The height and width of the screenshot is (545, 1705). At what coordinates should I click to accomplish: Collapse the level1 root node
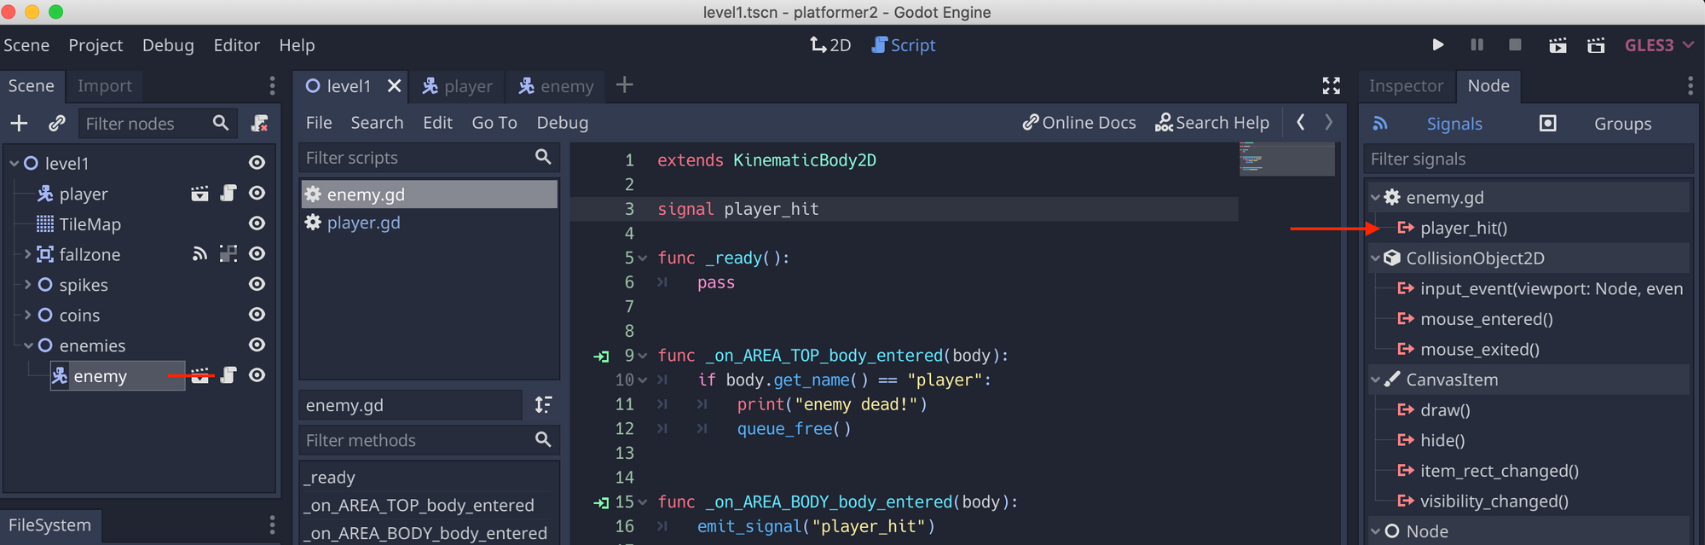(14, 163)
